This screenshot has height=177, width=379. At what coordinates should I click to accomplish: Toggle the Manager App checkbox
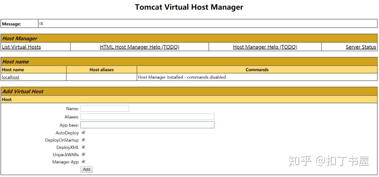84,162
